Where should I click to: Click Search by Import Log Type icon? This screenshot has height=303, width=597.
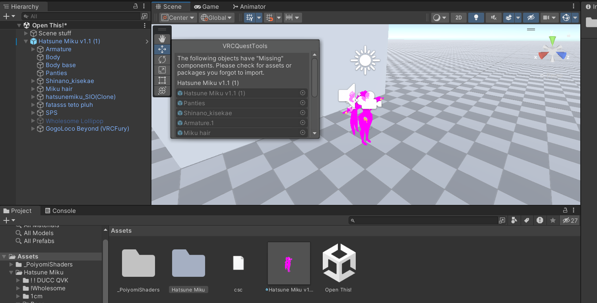(x=540, y=220)
